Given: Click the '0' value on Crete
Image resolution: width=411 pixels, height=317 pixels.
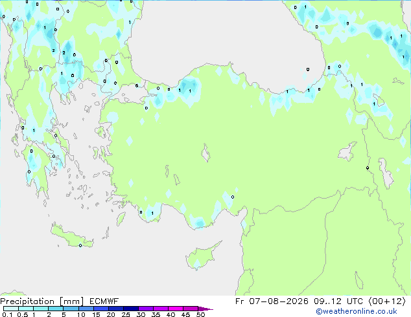Looking at the screenshot, I should 80,246.
